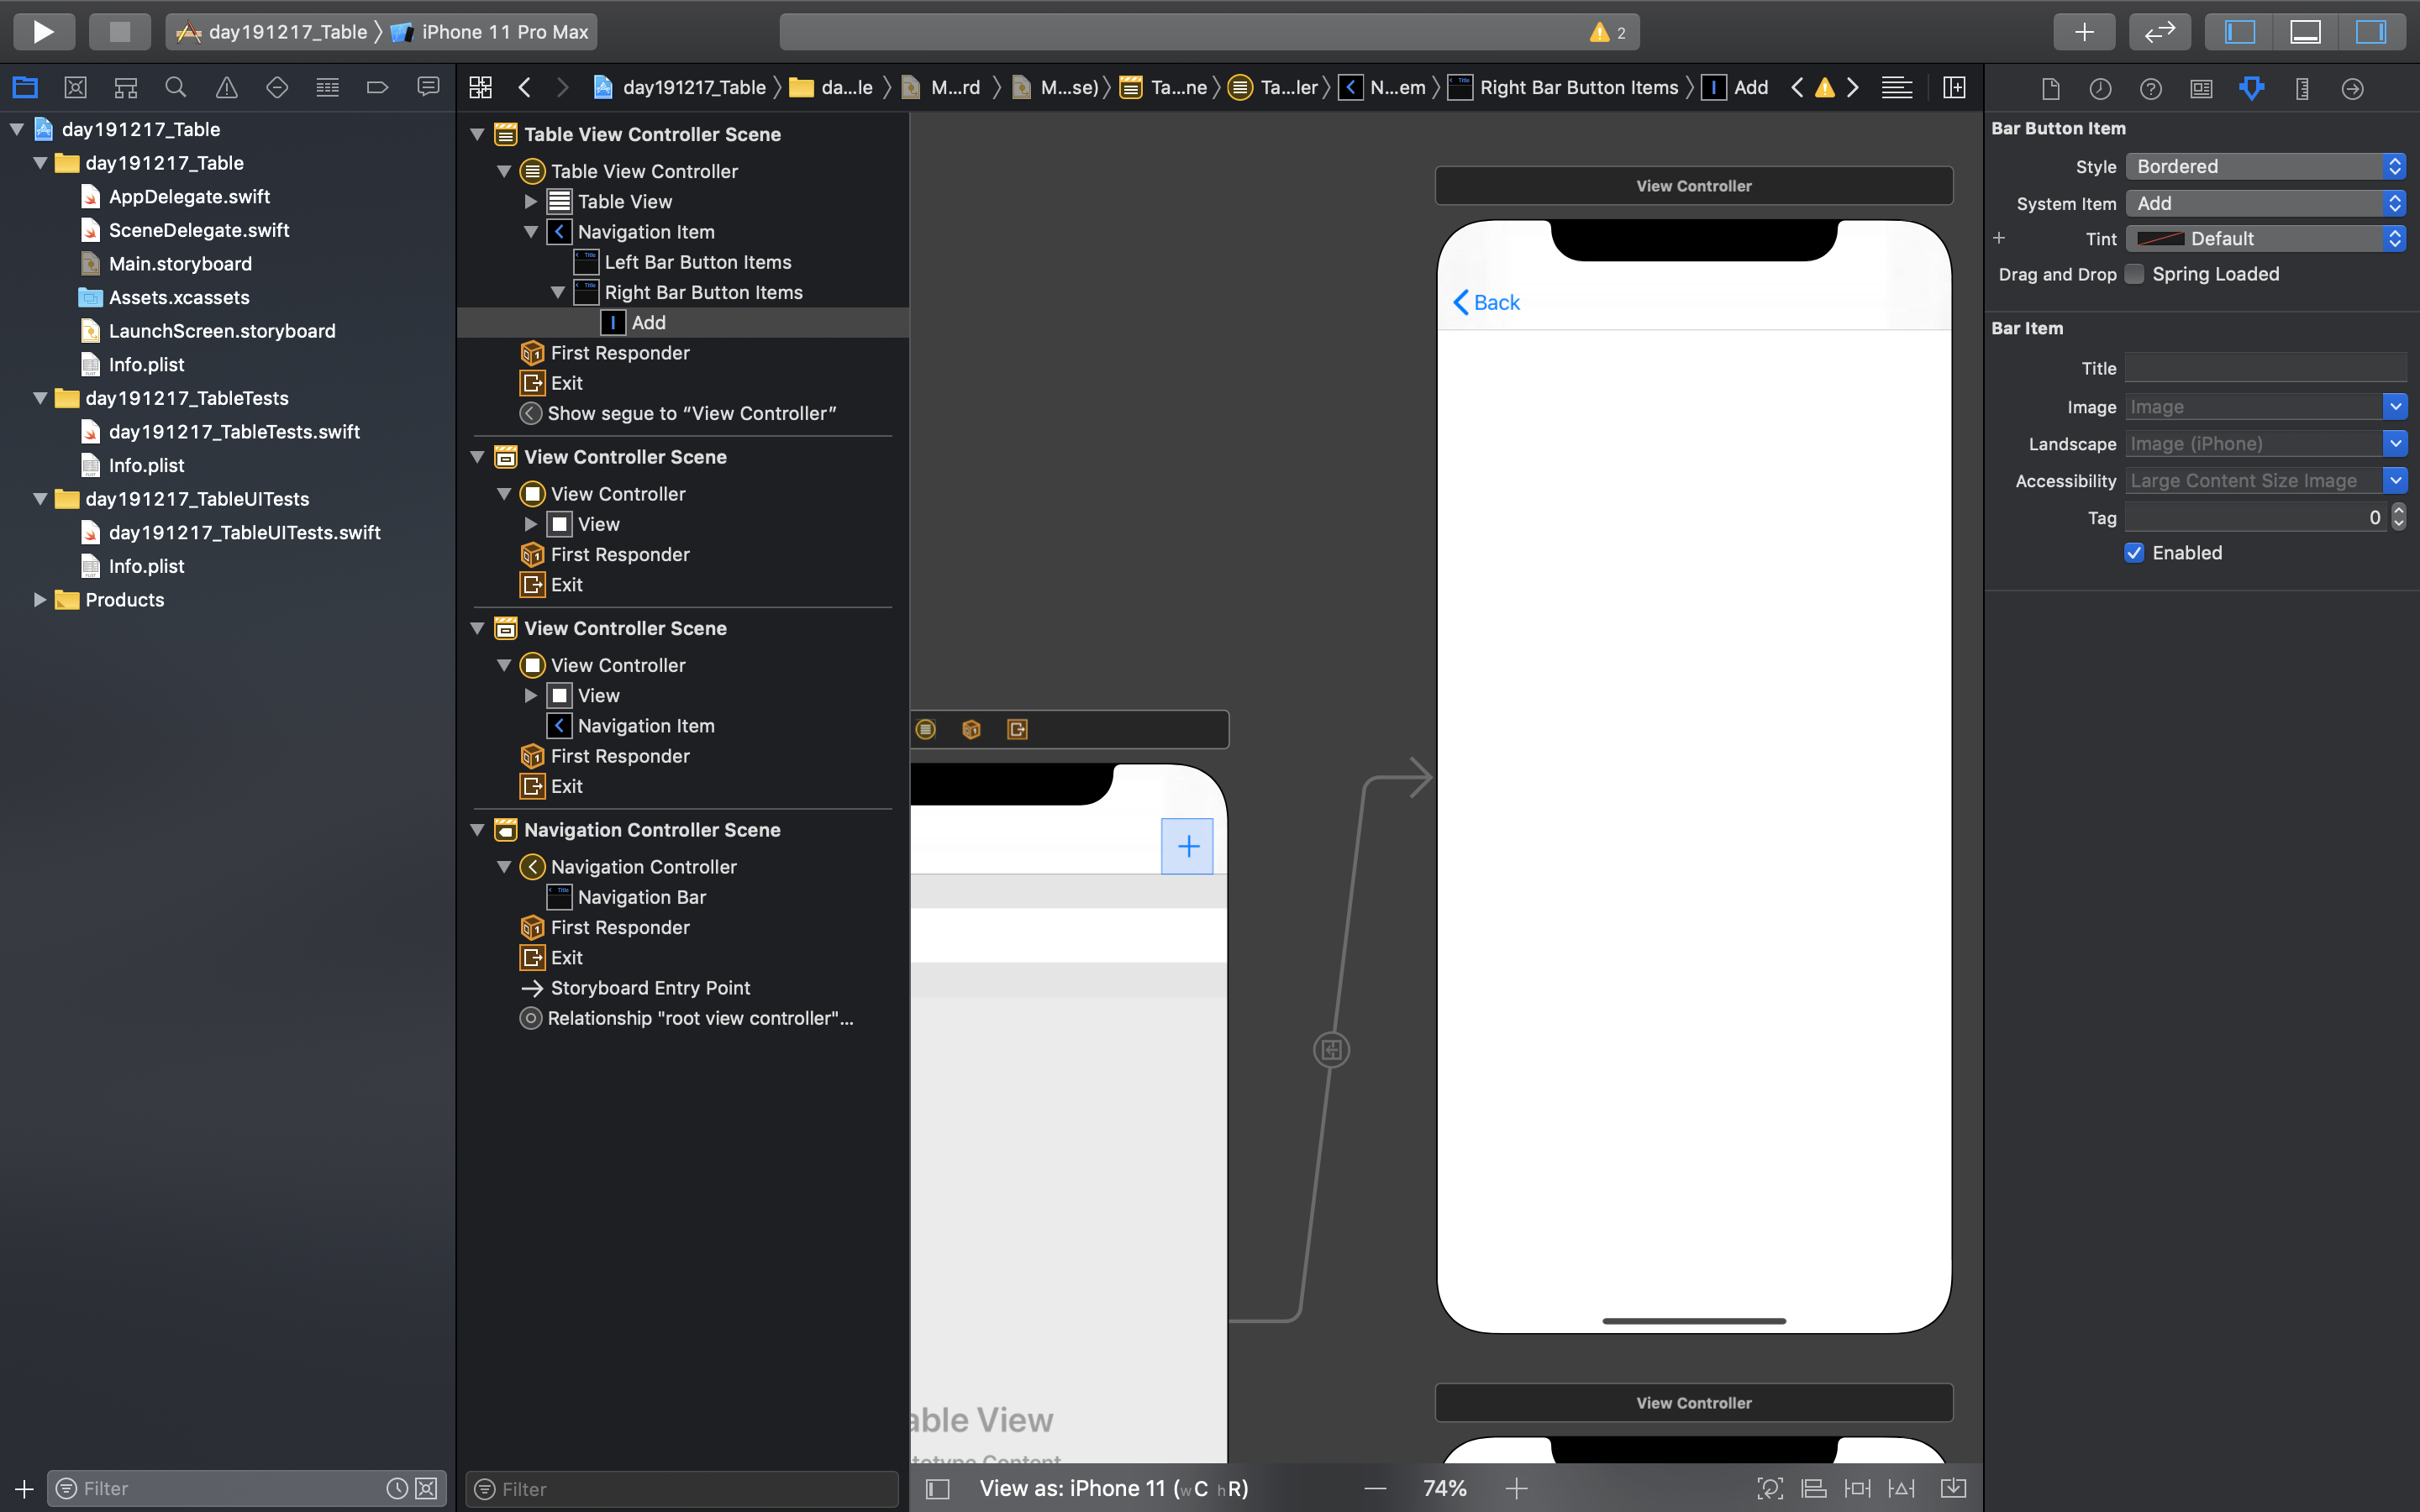Hide the right inspector panel
This screenshot has height=1512, width=2420.
click(2370, 31)
